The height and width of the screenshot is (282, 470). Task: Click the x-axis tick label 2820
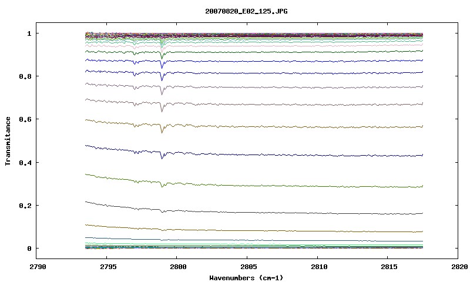458,267
